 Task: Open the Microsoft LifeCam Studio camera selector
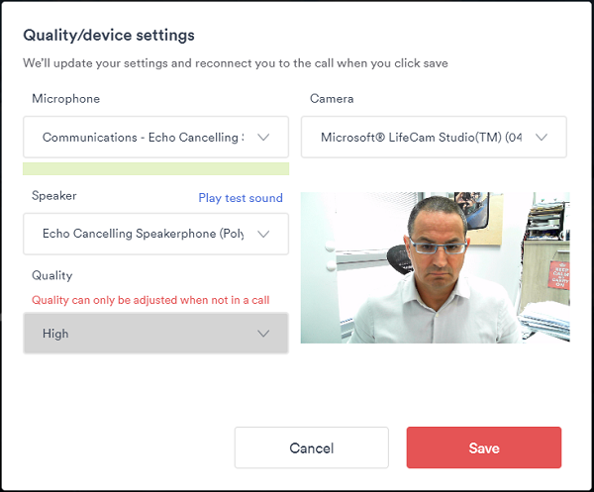point(421,138)
